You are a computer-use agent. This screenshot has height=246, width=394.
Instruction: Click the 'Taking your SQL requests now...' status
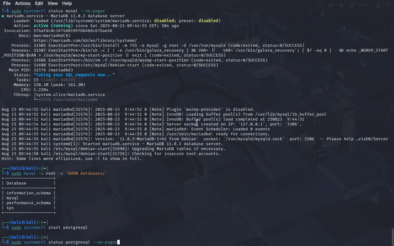[74, 75]
